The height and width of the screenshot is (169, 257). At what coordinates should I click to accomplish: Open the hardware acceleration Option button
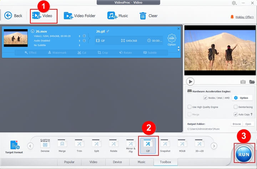pos(242,98)
